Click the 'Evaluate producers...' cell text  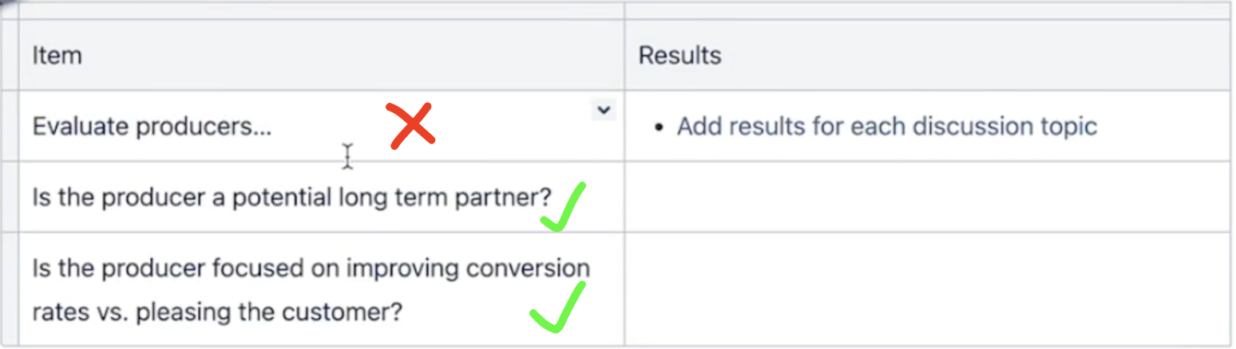pyautogui.click(x=152, y=127)
